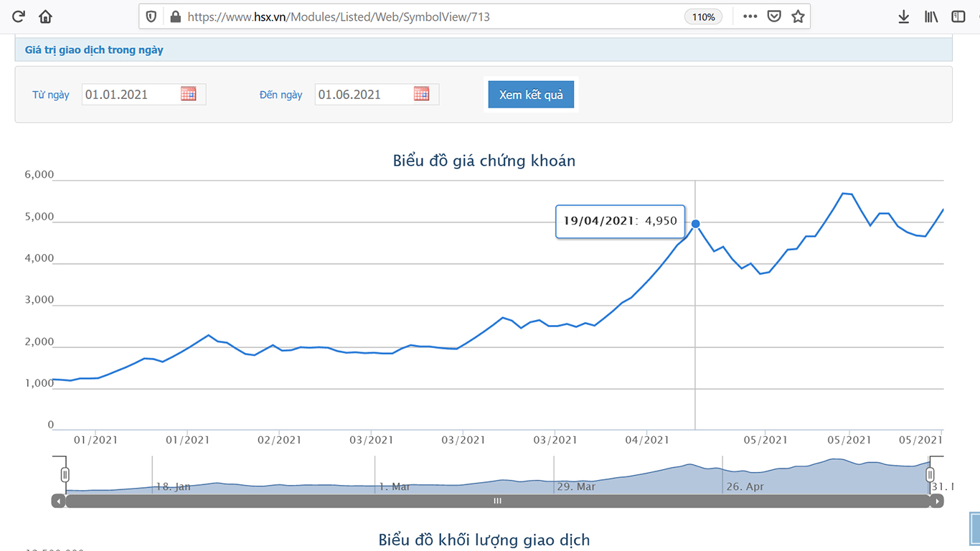The width and height of the screenshot is (980, 551).
Task: Go to the browser home page icon
Action: click(x=45, y=17)
